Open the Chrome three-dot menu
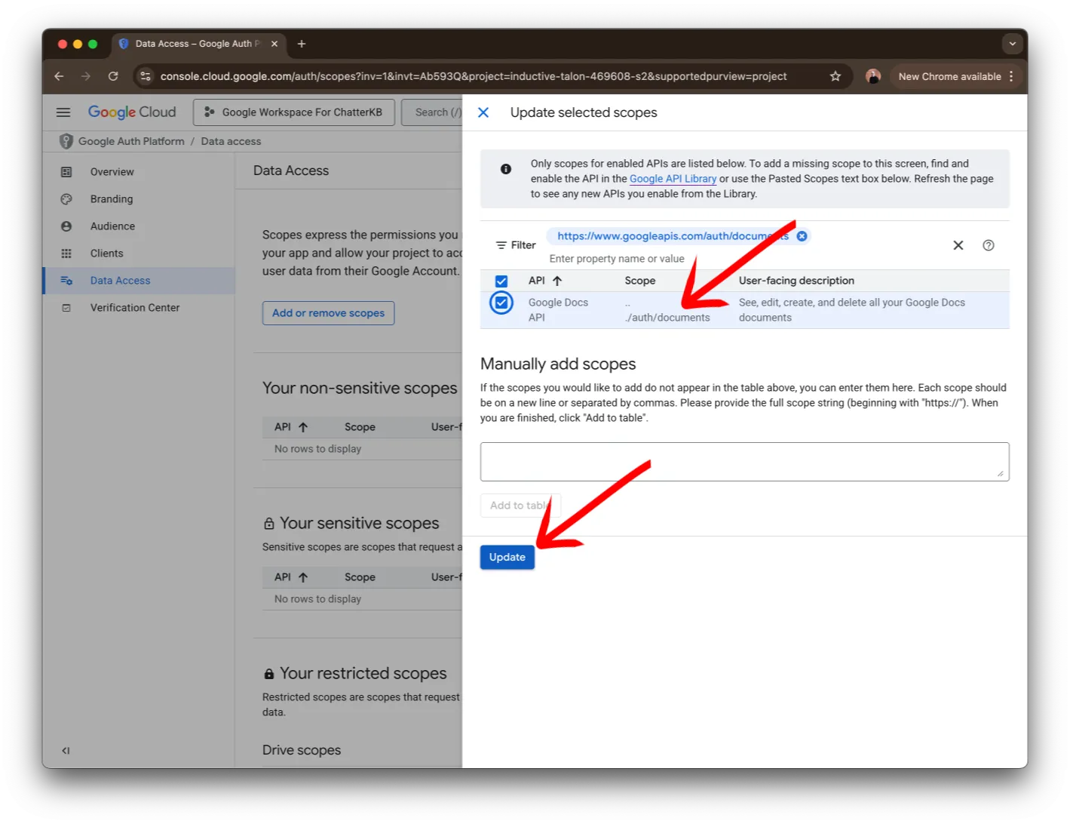 (x=1011, y=76)
